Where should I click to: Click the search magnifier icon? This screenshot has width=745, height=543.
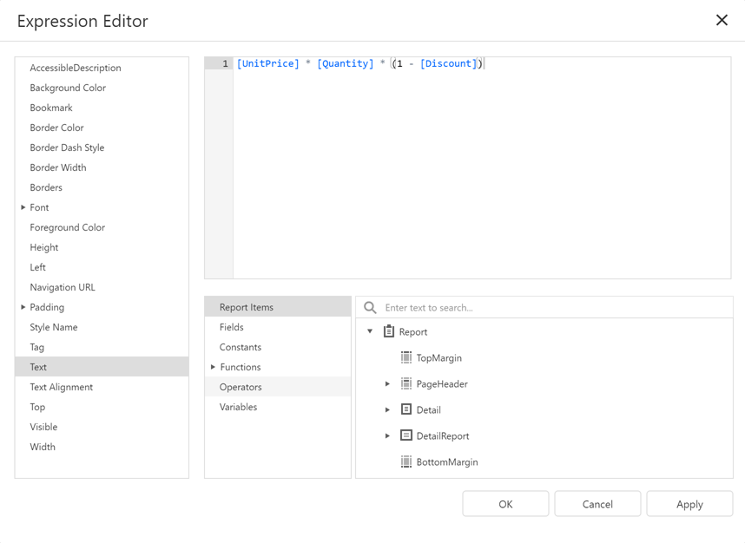pos(369,307)
